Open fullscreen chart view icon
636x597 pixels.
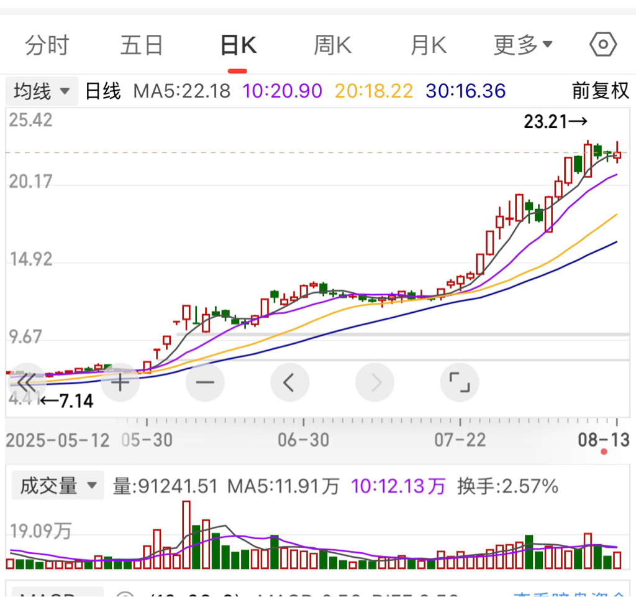click(x=460, y=382)
